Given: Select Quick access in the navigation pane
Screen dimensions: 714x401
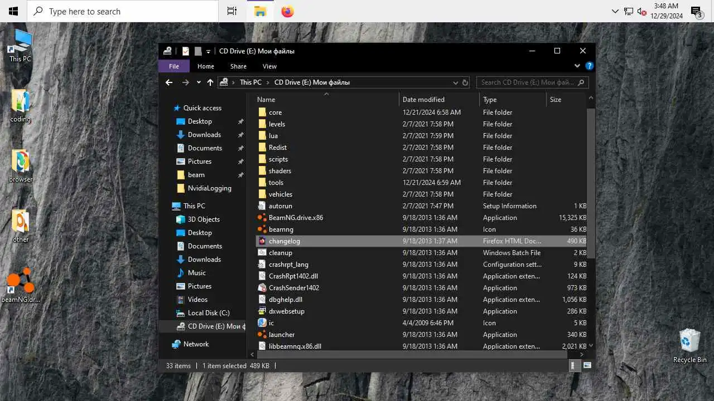Looking at the screenshot, I should [202, 108].
